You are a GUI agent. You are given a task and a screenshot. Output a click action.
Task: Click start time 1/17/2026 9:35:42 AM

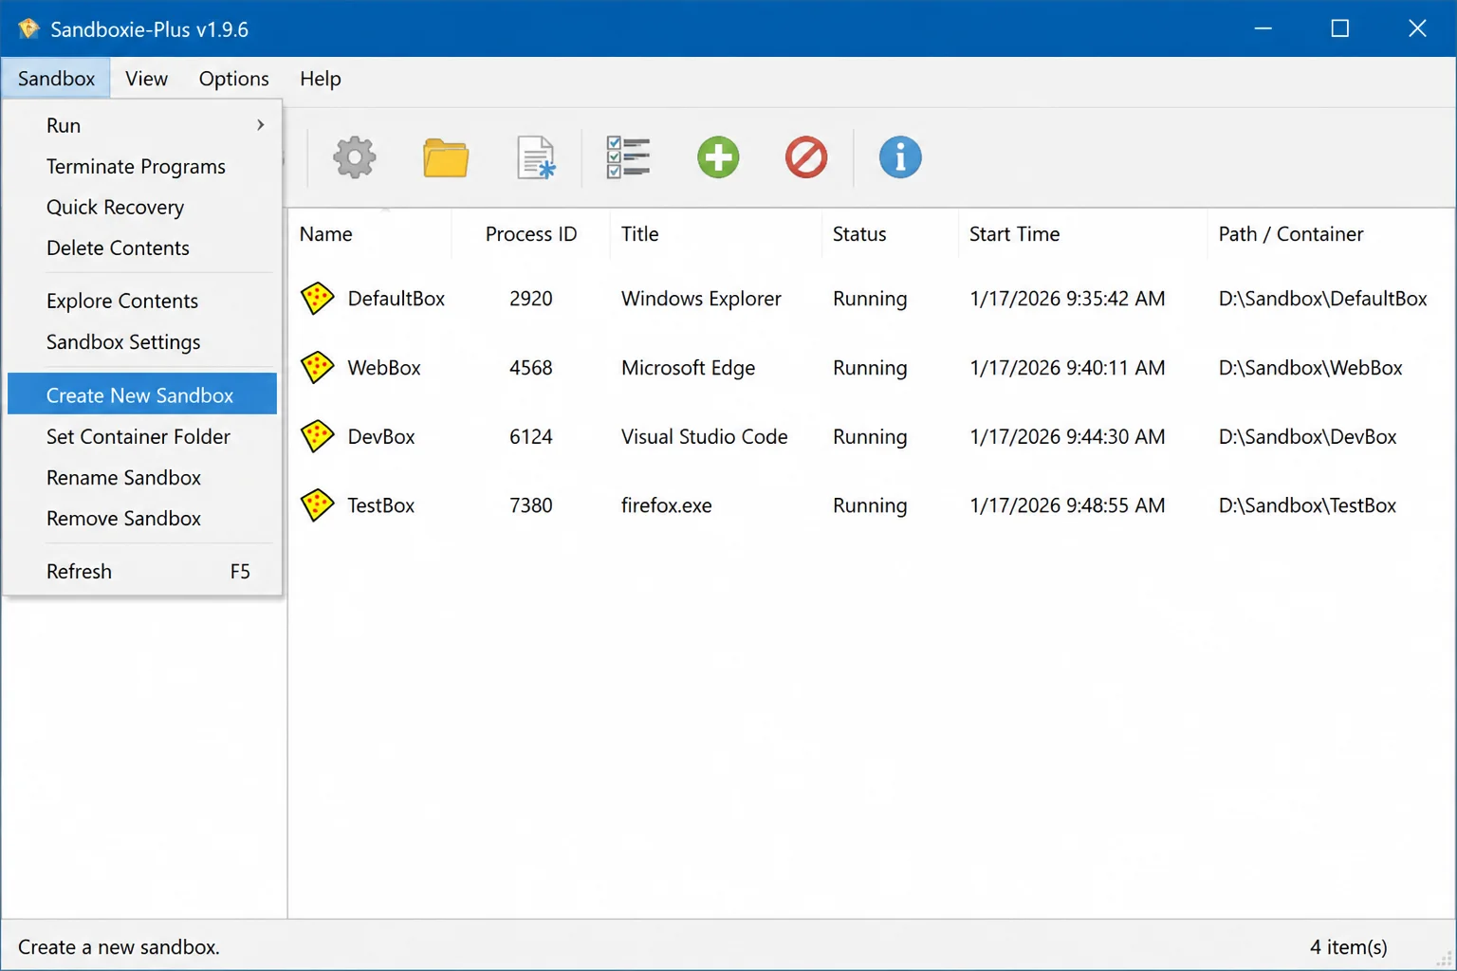(1067, 299)
